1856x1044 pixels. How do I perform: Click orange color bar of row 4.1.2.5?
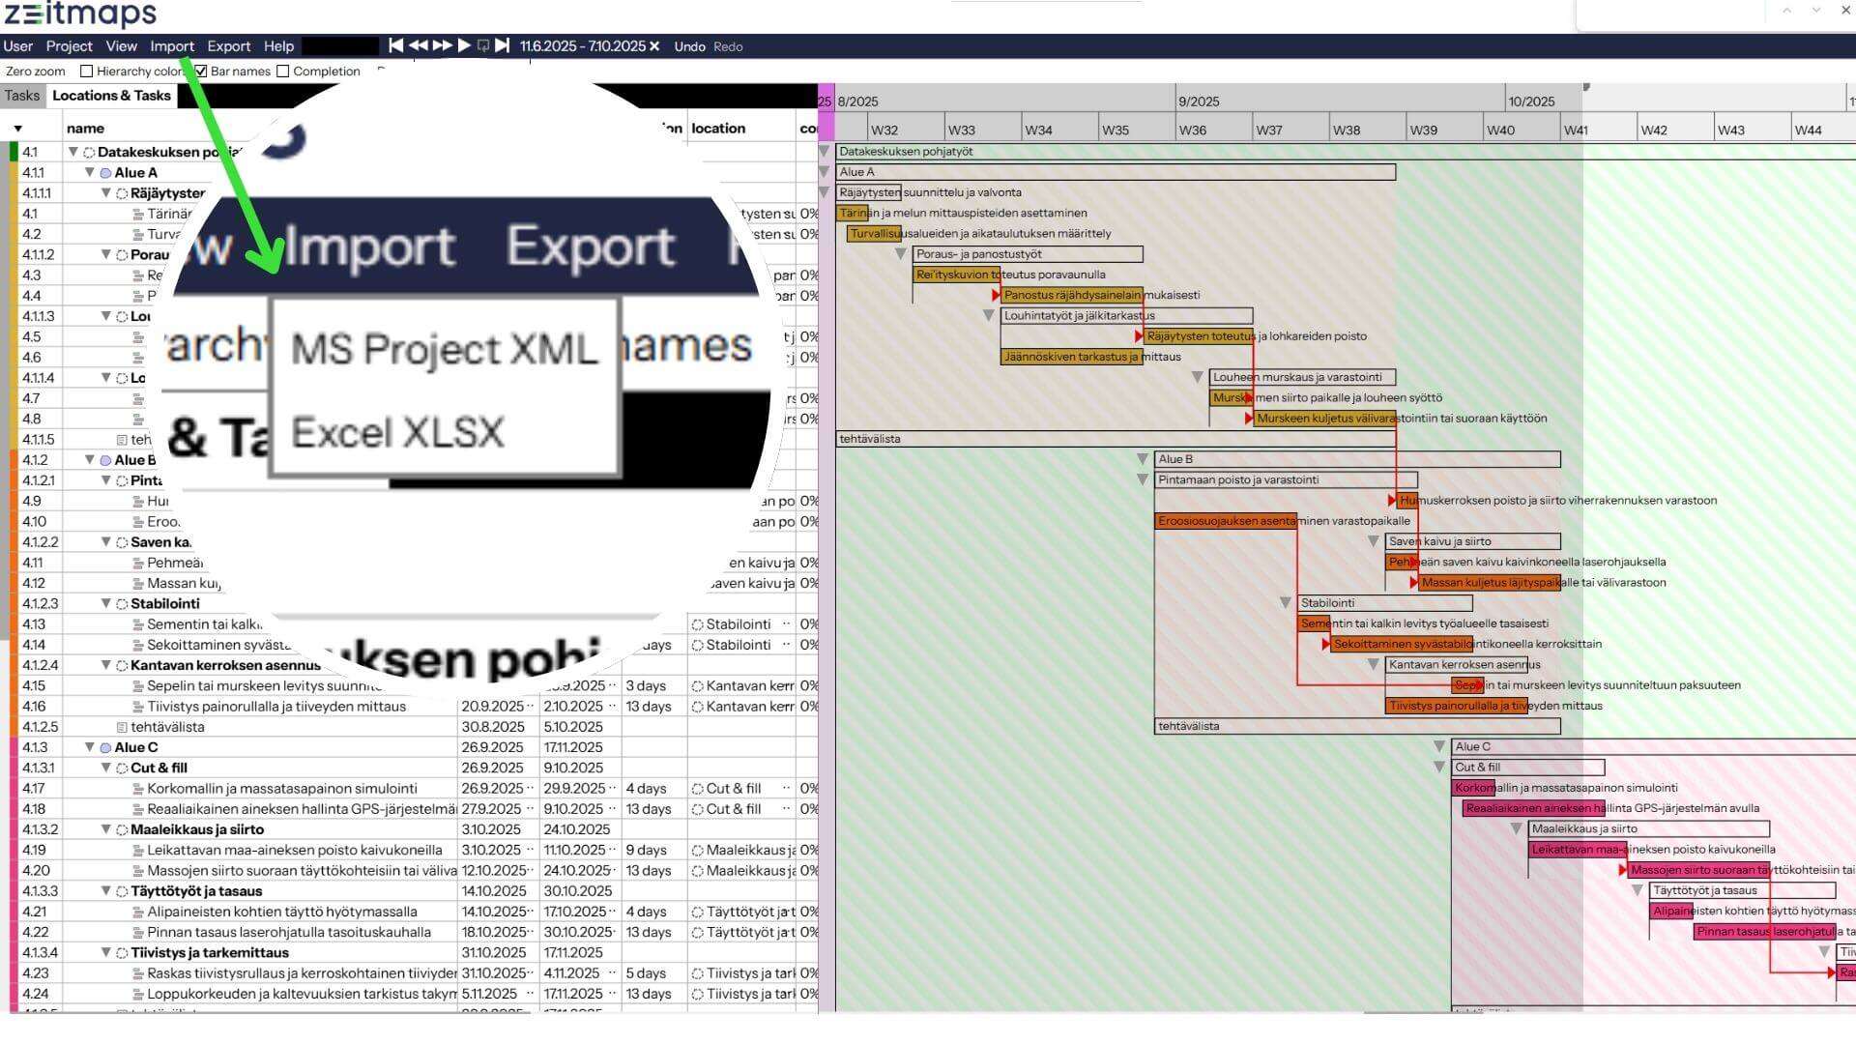(14, 727)
